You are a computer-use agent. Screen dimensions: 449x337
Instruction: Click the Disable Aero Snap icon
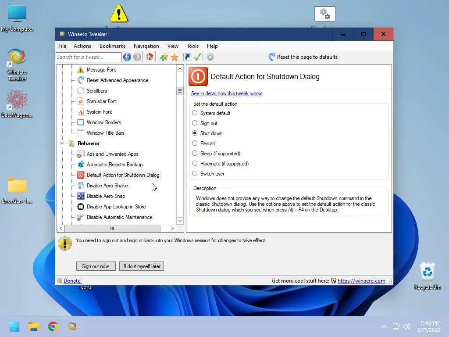click(x=81, y=196)
